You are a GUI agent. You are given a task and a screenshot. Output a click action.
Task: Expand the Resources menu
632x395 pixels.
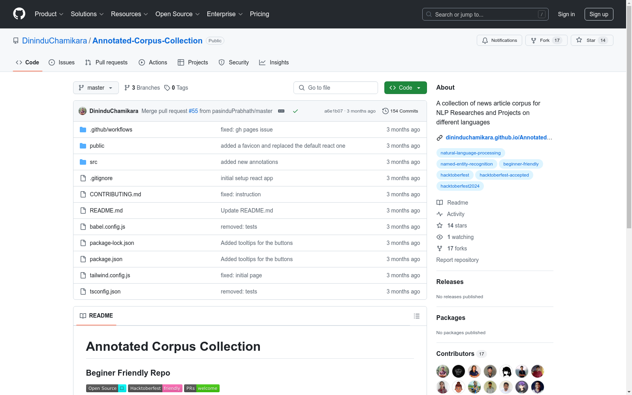(130, 14)
